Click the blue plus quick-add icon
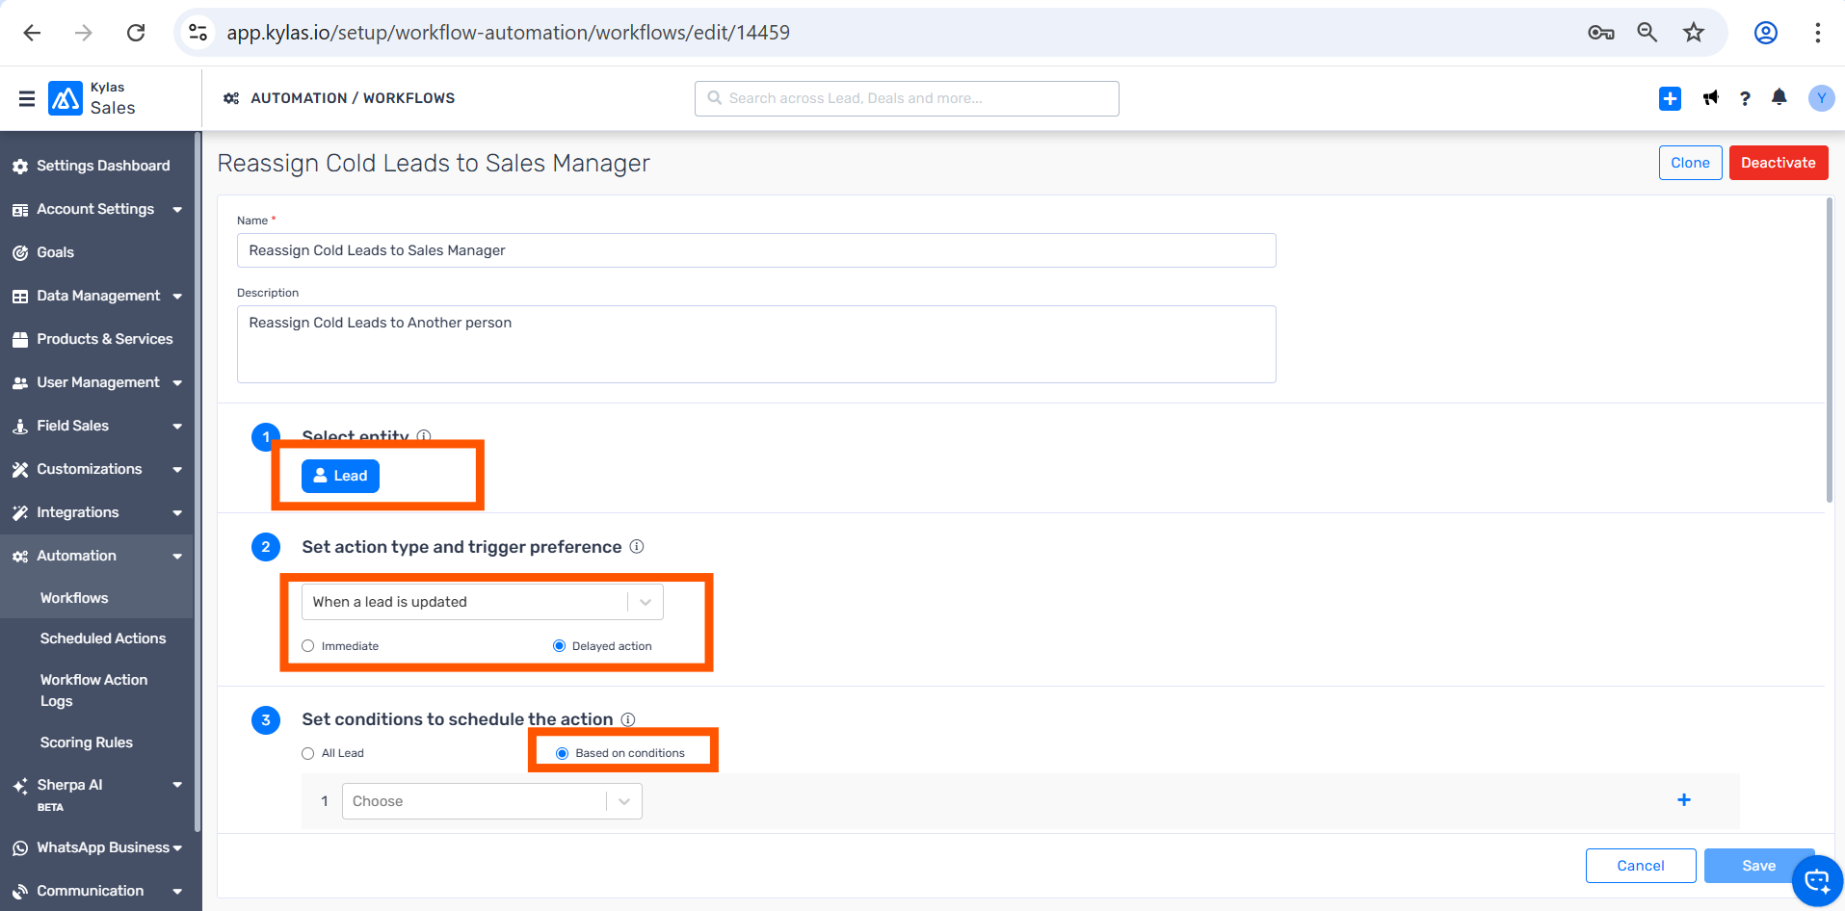The height and width of the screenshot is (911, 1845). [1670, 98]
